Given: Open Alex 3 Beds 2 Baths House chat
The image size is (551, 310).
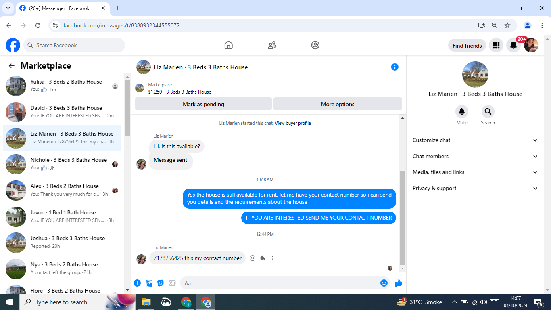Looking at the screenshot, I should [62, 191].
